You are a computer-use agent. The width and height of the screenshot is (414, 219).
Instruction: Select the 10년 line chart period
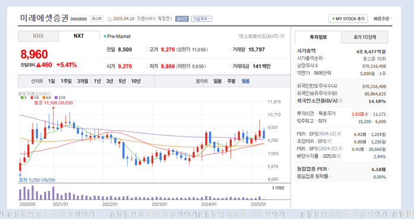coord(135,81)
